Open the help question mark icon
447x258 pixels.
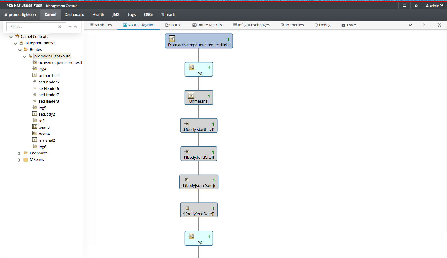(x=416, y=6)
